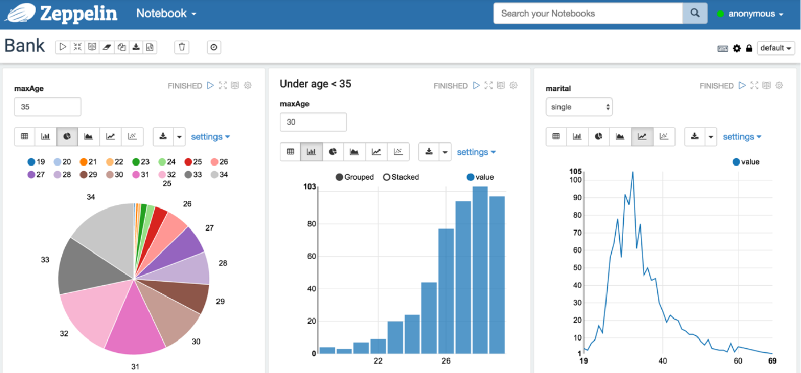Image resolution: width=801 pixels, height=373 pixels.
Task: Expand the marital paragraph fullscreen
Action: [754, 85]
